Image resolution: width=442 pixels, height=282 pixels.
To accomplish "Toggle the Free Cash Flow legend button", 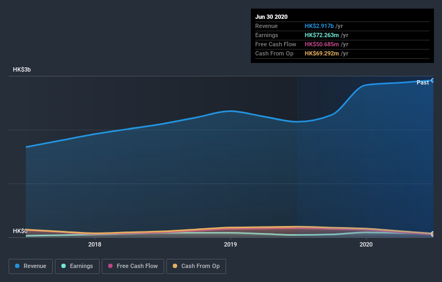I will 133,266.
